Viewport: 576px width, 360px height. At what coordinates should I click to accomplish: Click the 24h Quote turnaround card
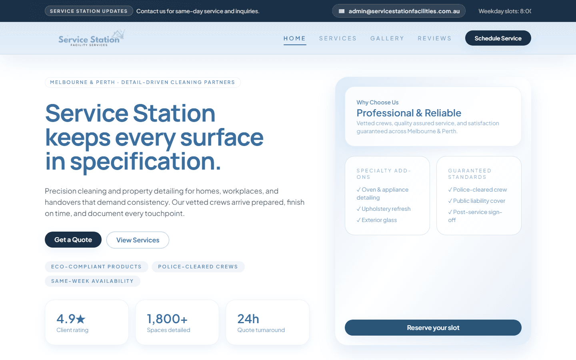click(268, 322)
